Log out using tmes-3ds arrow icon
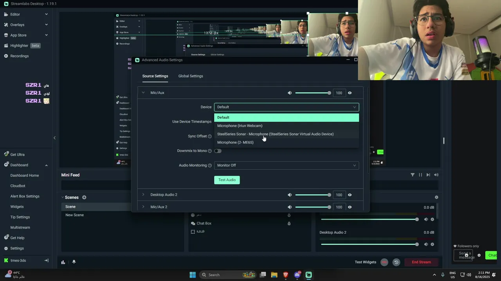Viewport: 501px width, 281px height. pos(46,260)
